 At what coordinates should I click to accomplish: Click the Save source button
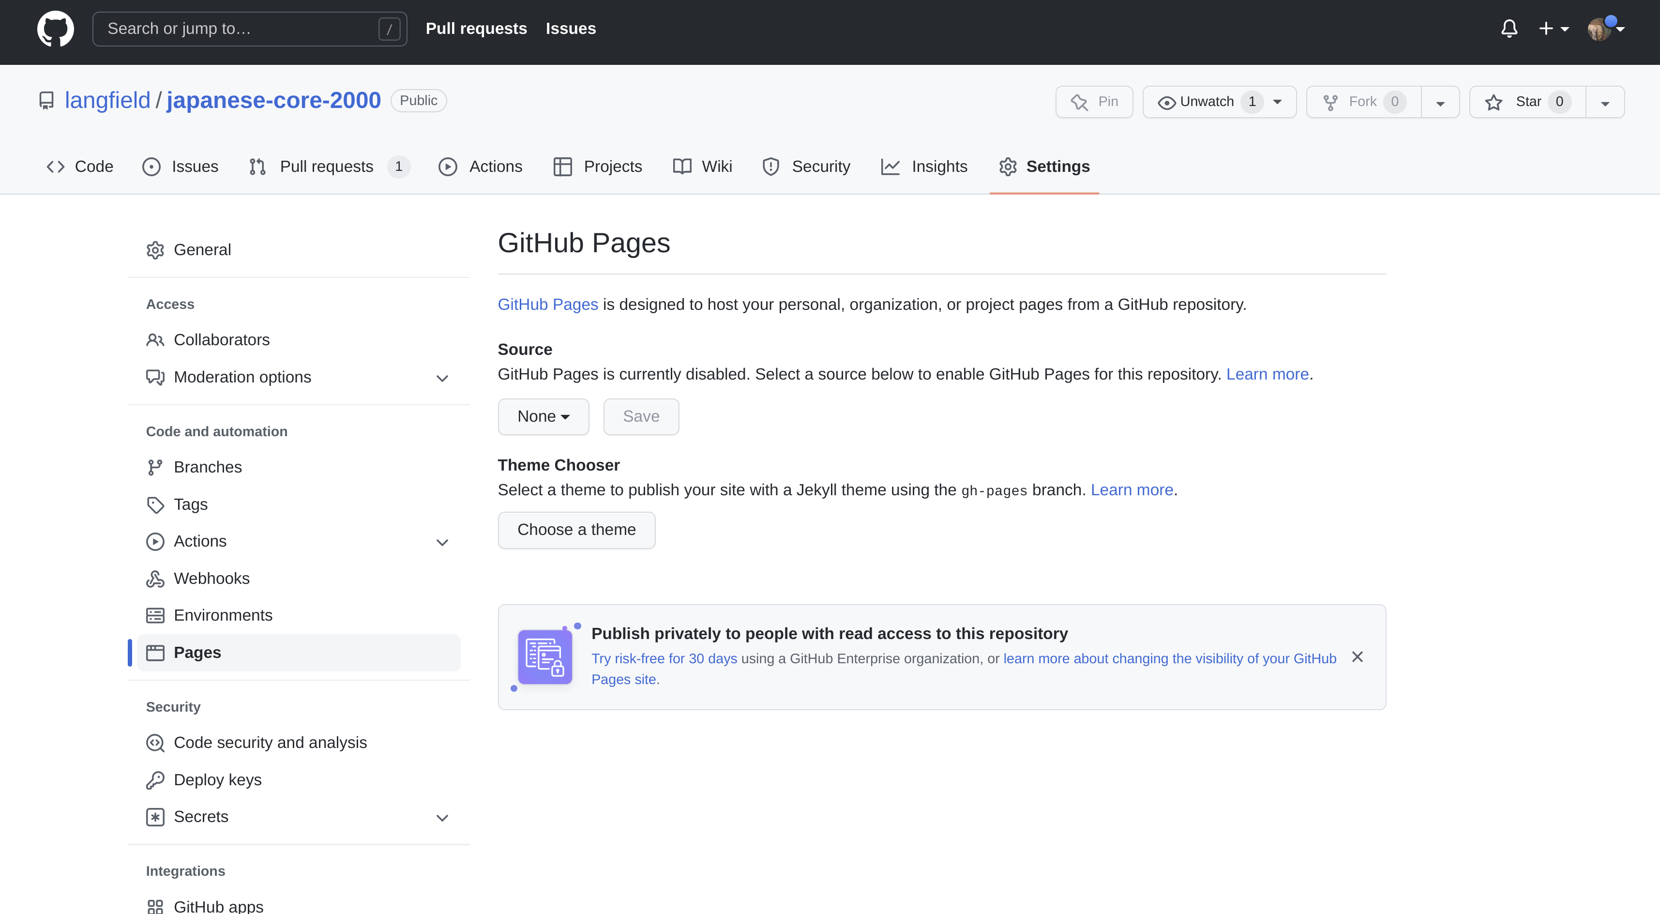[641, 416]
